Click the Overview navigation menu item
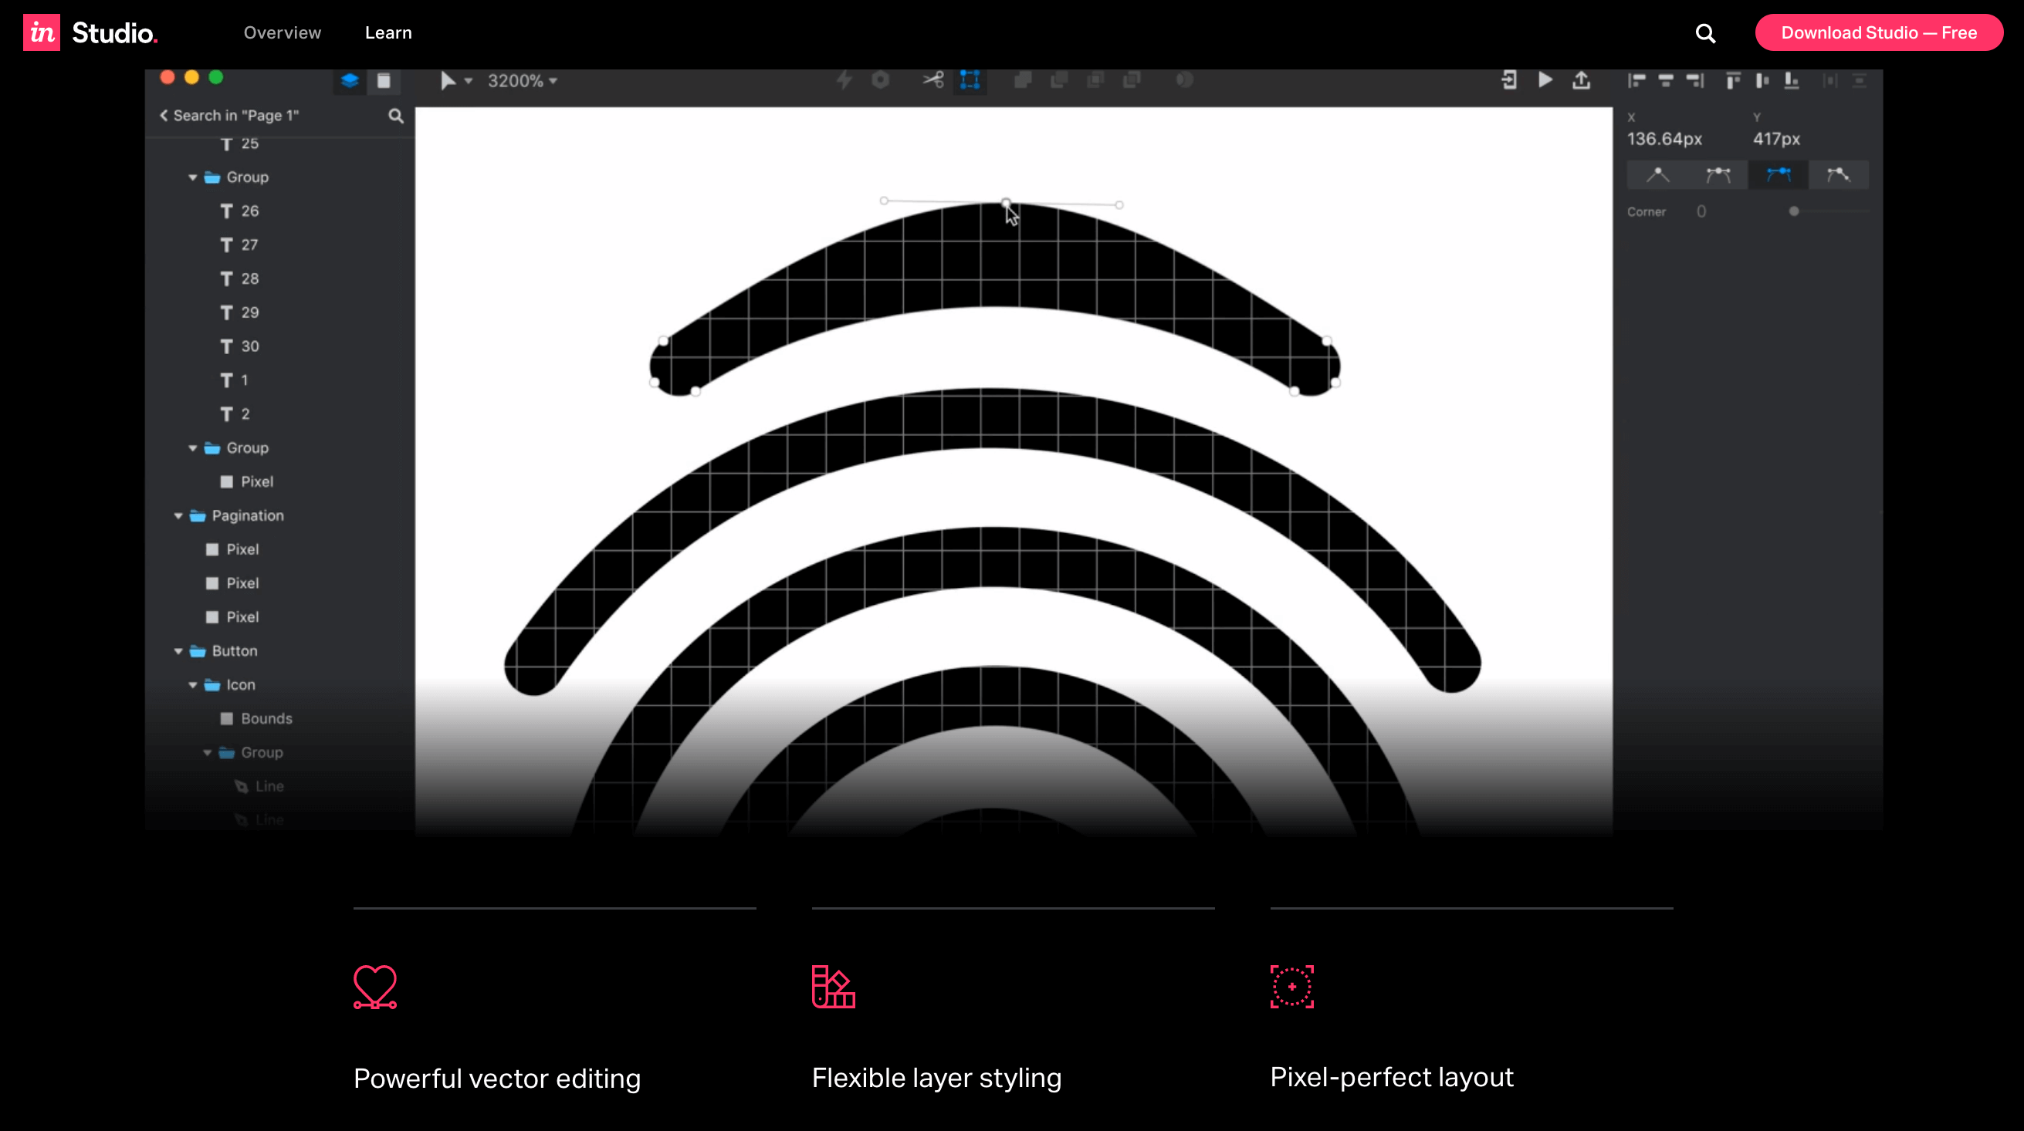This screenshot has height=1131, width=2024. point(283,33)
